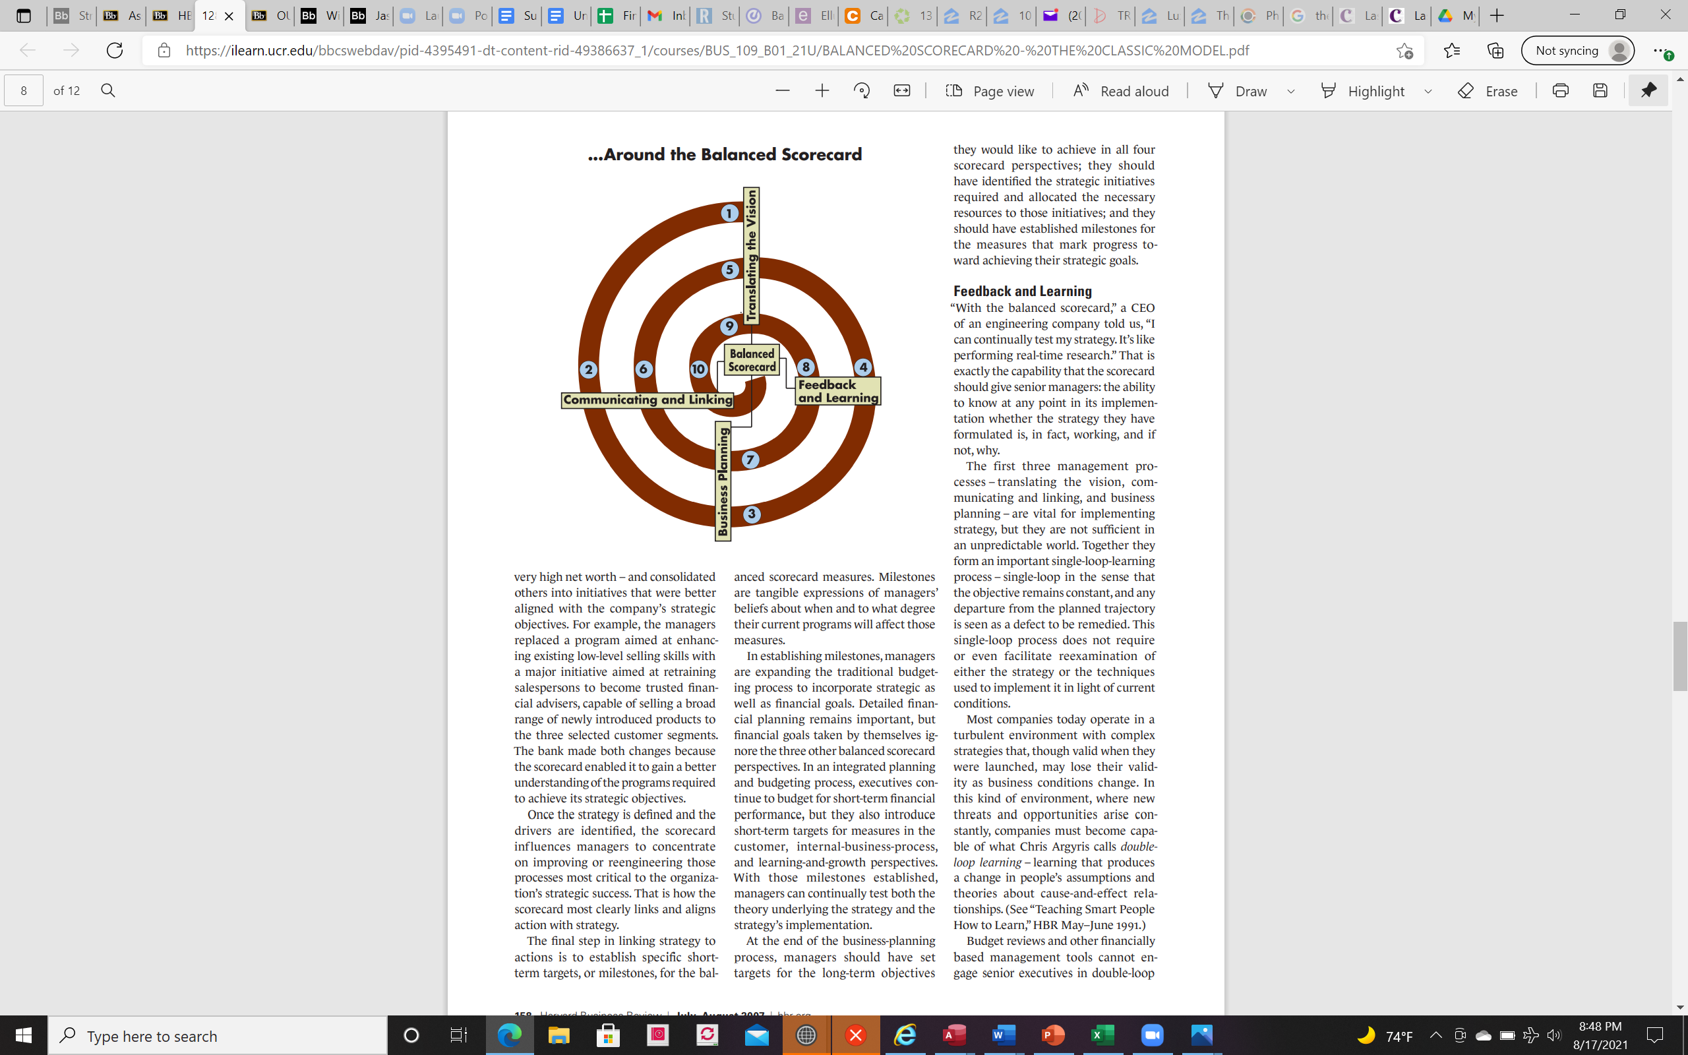
Task: Unpin the PDF toolbar
Action: [1648, 90]
